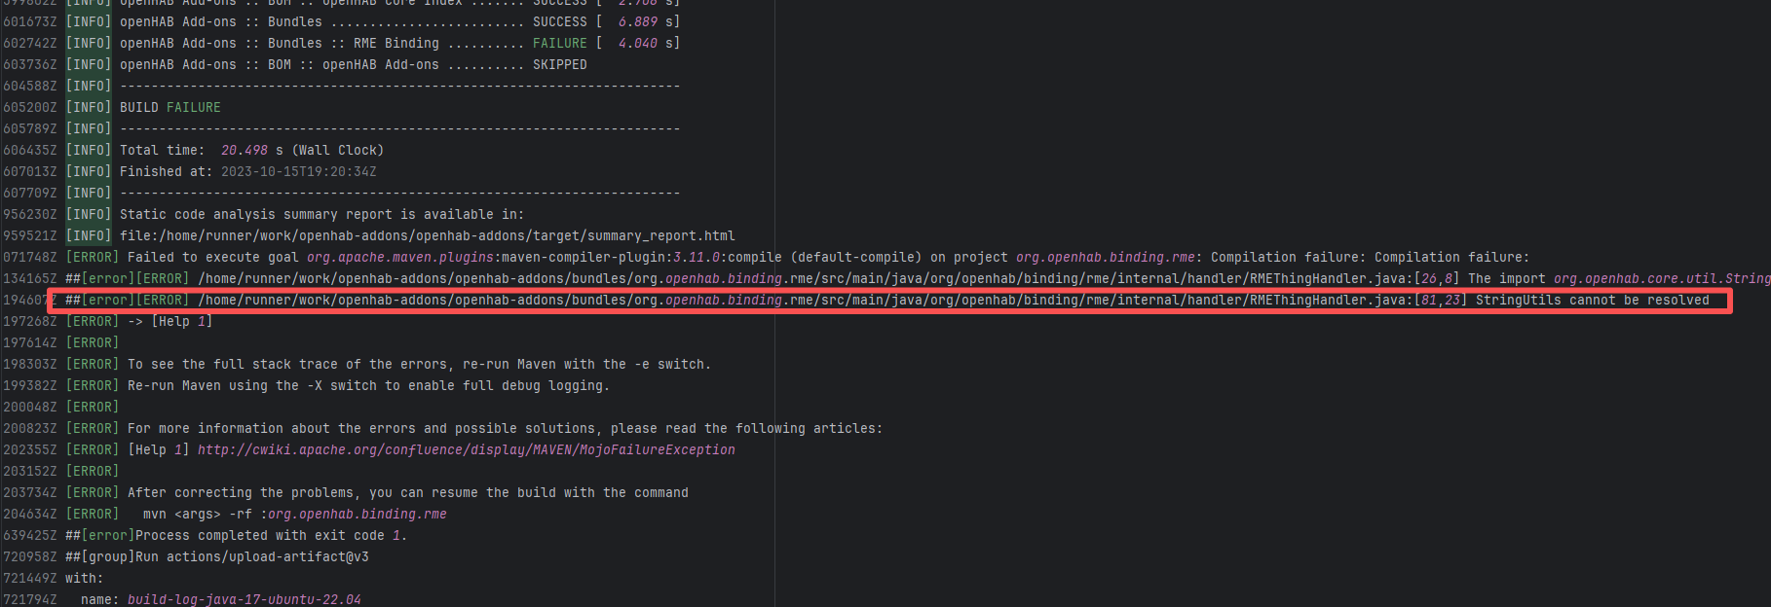Click the summary_report.html file path
The width and height of the screenshot is (1771, 607).
(x=427, y=235)
